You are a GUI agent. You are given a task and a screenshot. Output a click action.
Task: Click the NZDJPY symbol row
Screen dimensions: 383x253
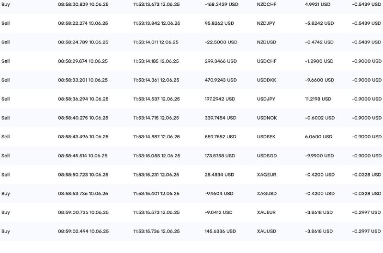tap(191, 23)
